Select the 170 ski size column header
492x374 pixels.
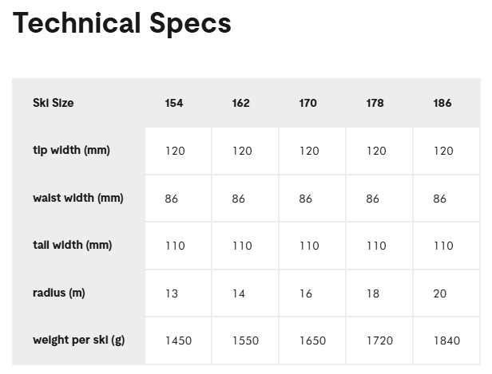click(308, 103)
